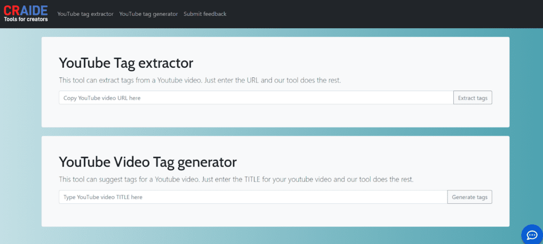
Task: Open the chat bubble support widget
Action: pos(531,234)
